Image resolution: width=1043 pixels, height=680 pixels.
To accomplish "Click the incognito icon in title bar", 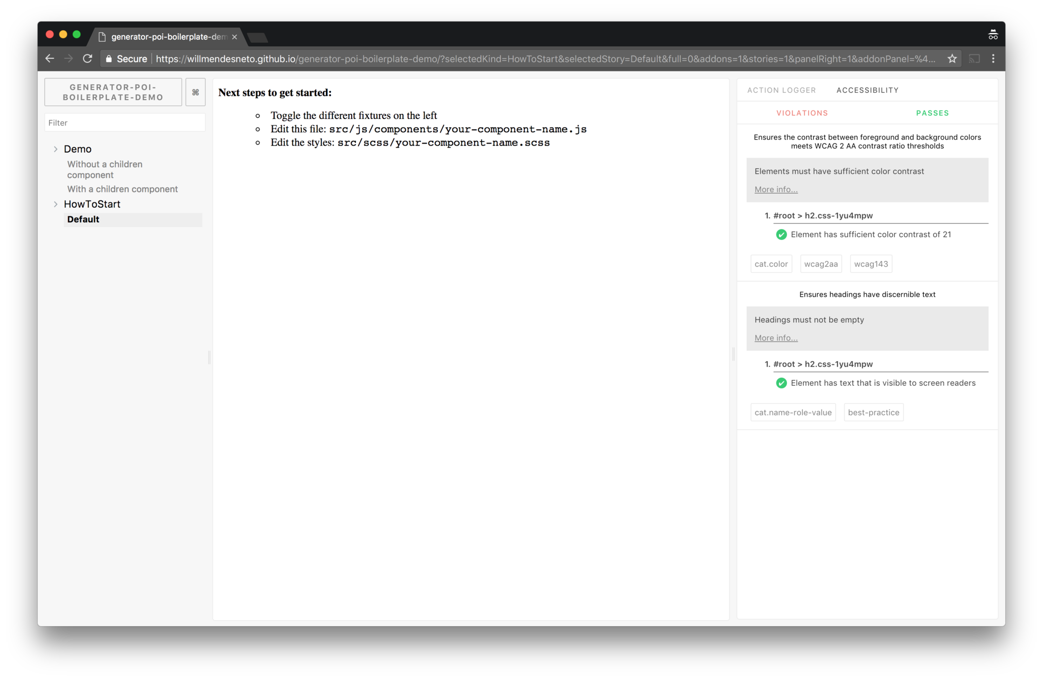I will (993, 35).
